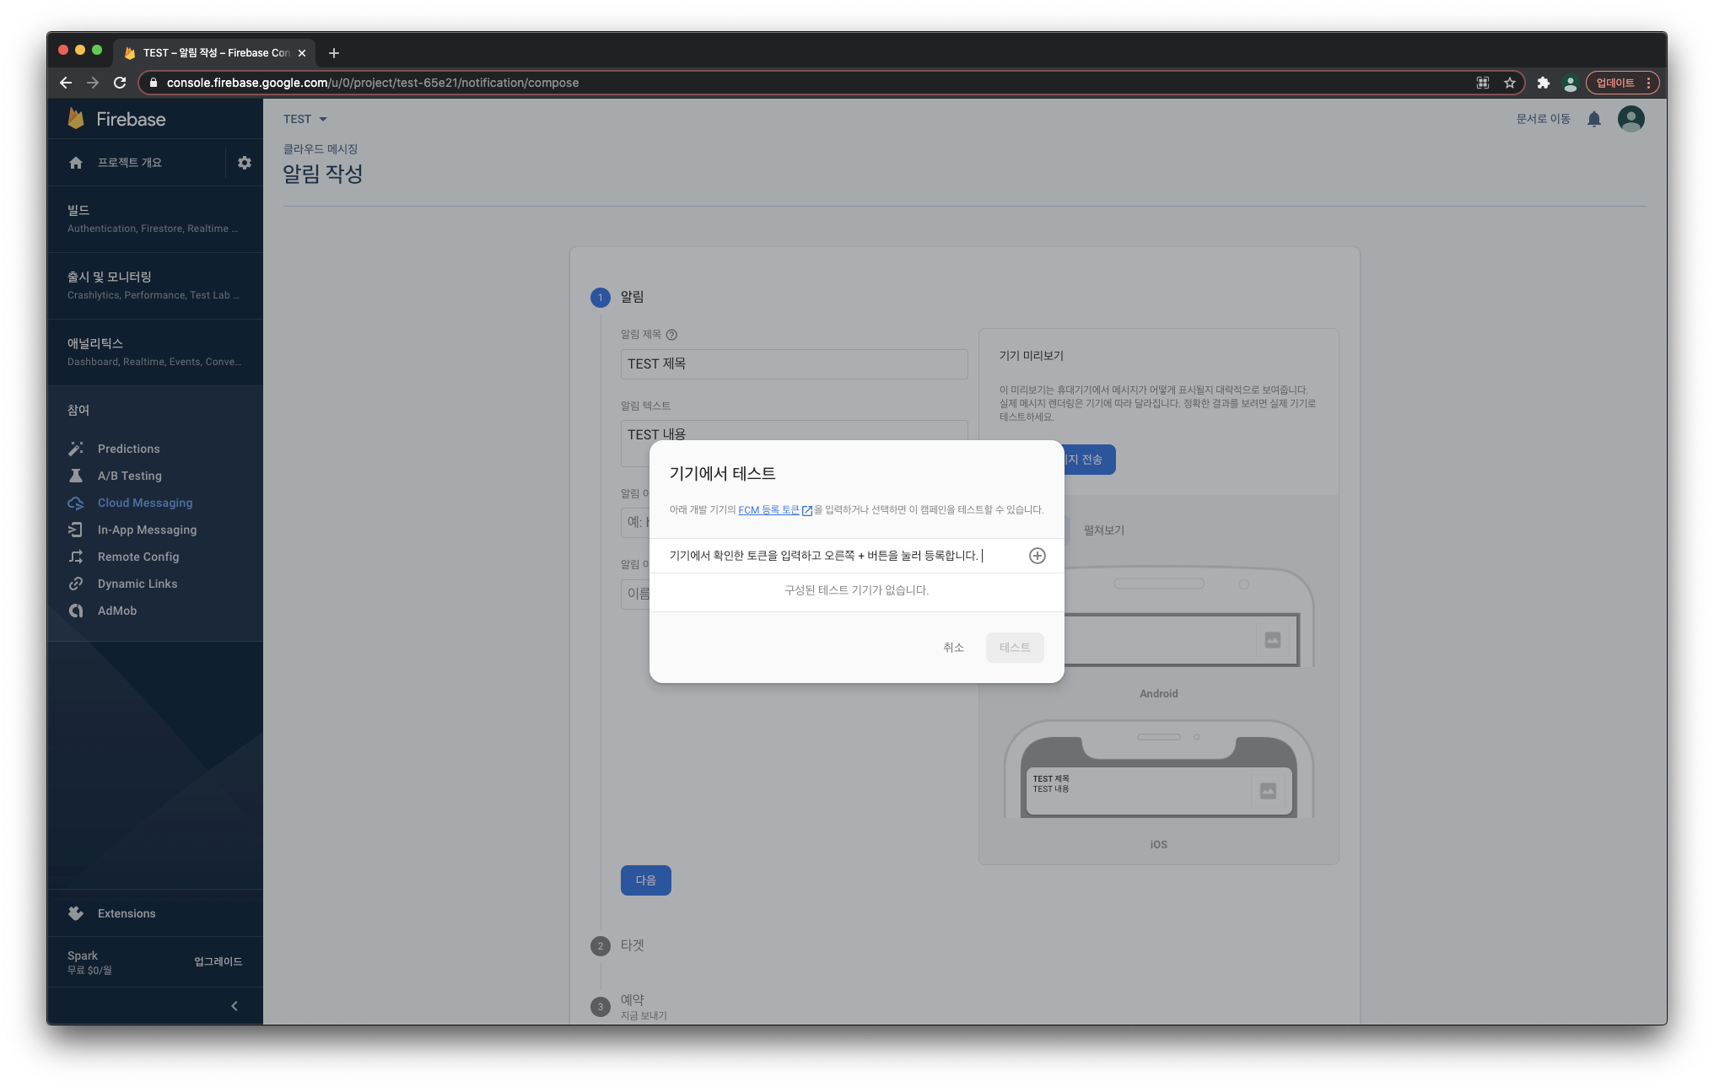Click the 업그레이드 plan button
The image size is (1714, 1087).
218,961
